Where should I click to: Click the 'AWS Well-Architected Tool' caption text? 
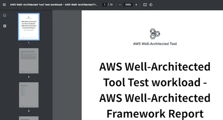pos(155,44)
